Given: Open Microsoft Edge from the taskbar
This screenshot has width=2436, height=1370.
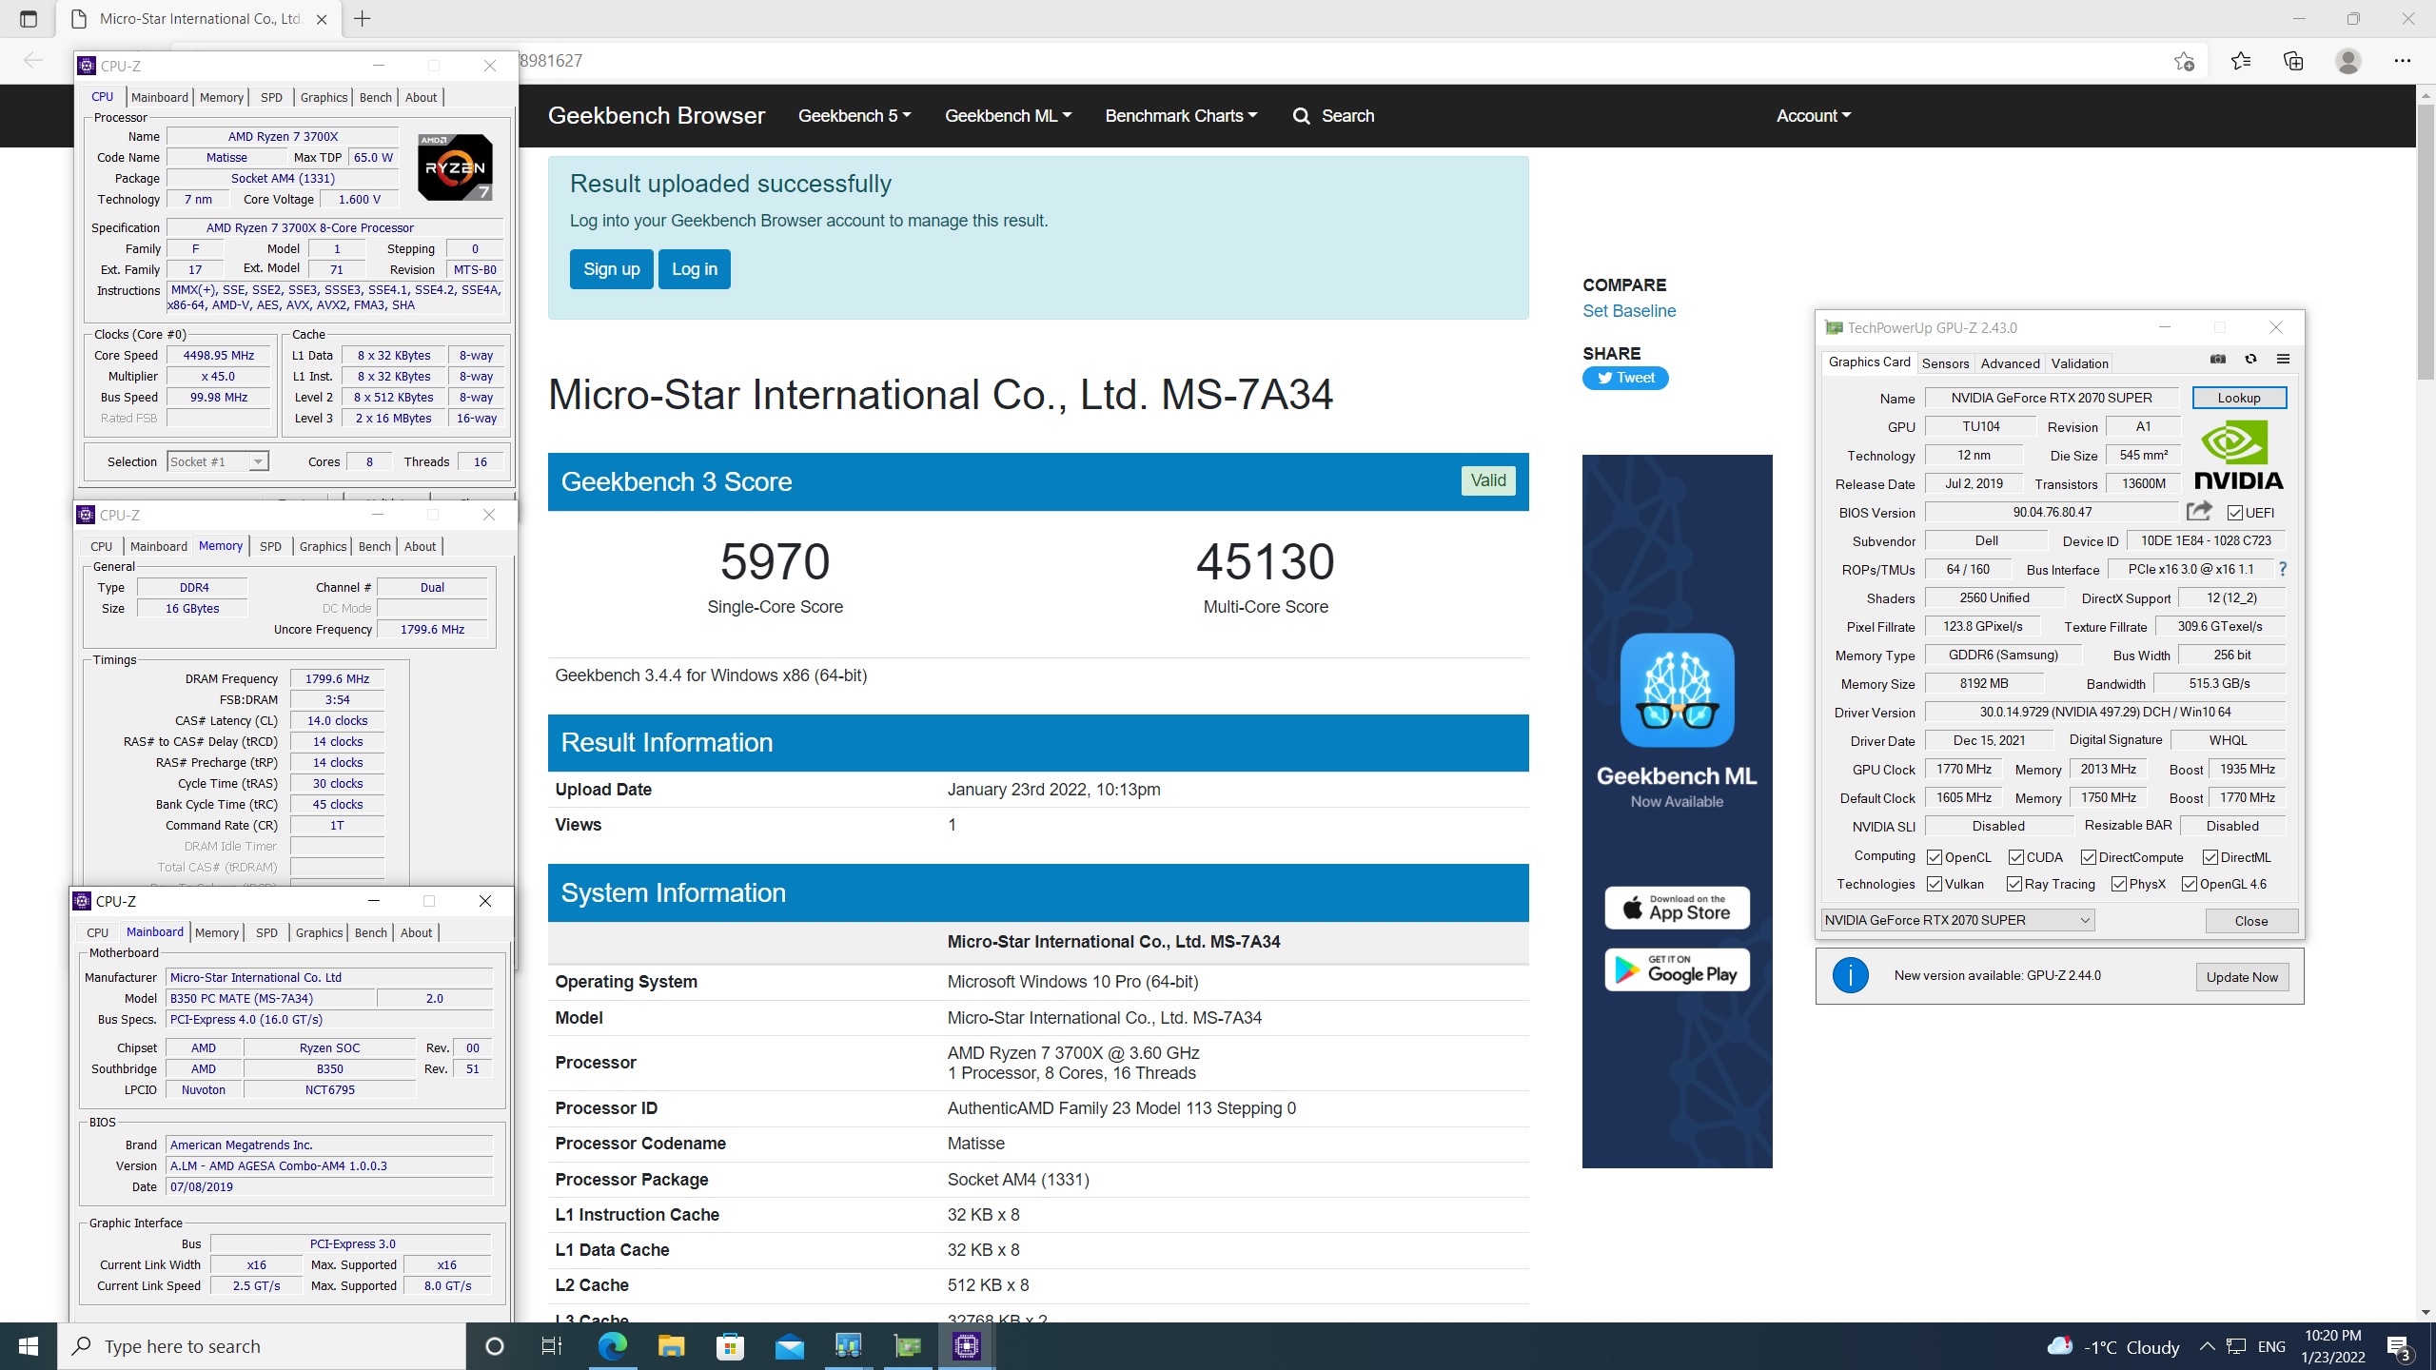Looking at the screenshot, I should point(612,1346).
